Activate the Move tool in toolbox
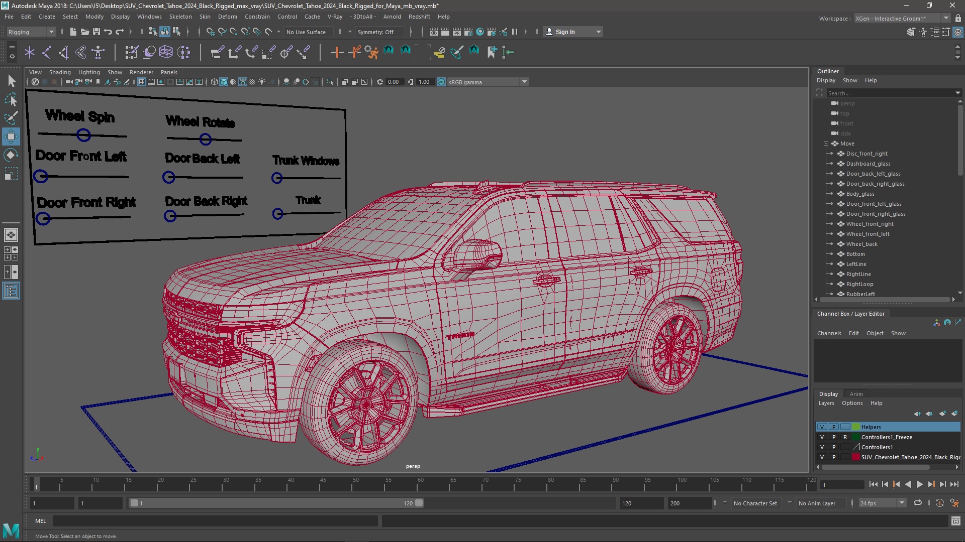The width and height of the screenshot is (965, 542). pos(11,137)
